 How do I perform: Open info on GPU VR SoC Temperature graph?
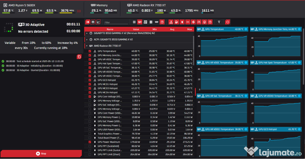pos(246,96)
